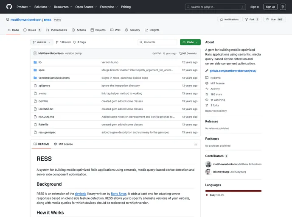Expand the Solutions menu
292x217 pixels.
tap(42, 7)
